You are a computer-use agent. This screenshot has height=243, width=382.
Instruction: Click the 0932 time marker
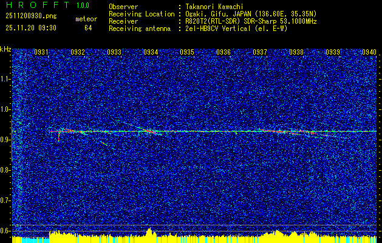[x=78, y=52]
